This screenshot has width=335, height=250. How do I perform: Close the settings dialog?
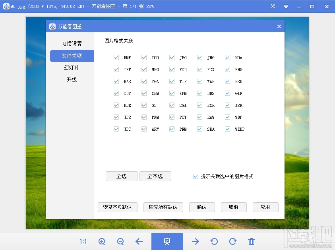tap(279, 27)
